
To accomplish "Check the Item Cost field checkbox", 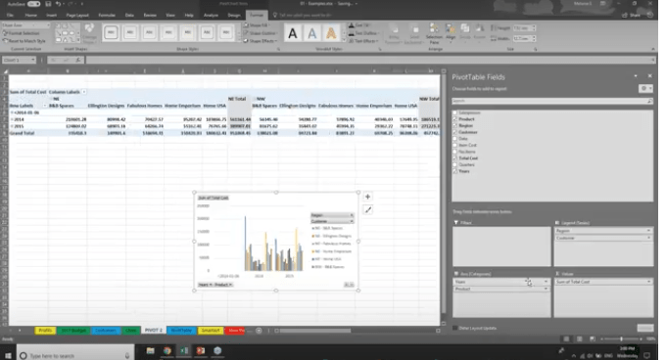I will click(x=454, y=145).
